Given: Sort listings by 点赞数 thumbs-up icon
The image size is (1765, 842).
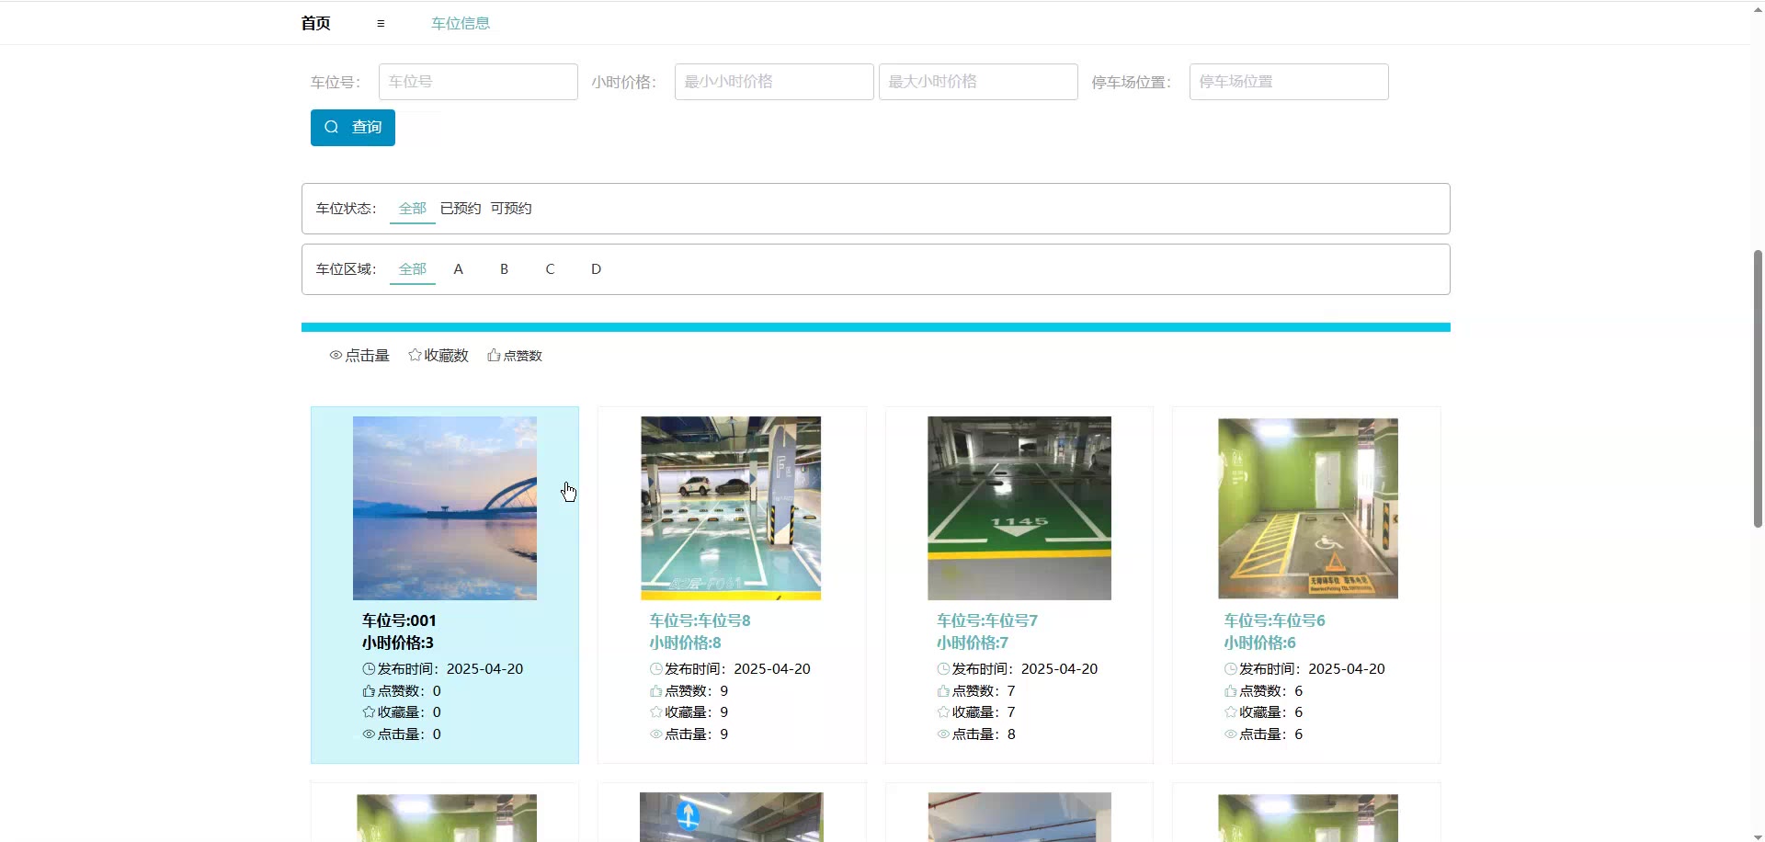Looking at the screenshot, I should (x=494, y=356).
